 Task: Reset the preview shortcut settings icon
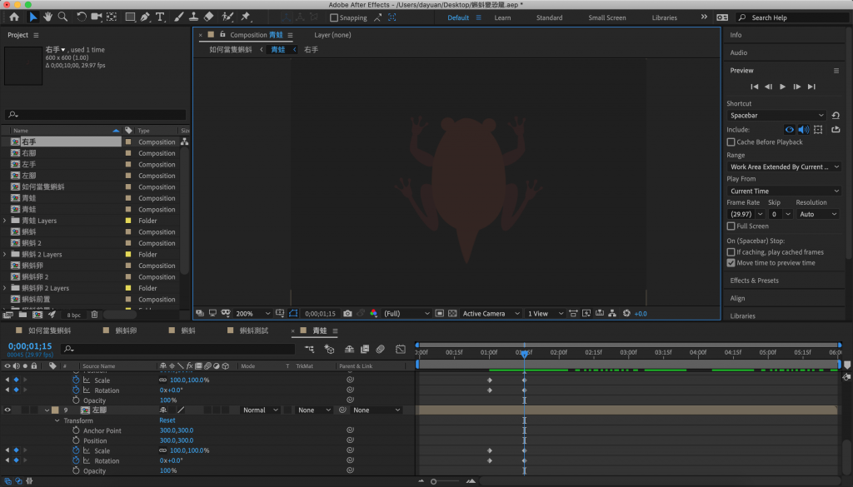pyautogui.click(x=836, y=116)
